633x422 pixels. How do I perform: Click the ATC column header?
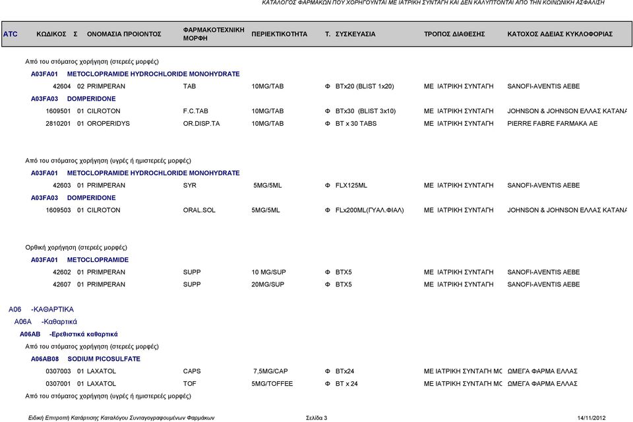pyautogui.click(x=11, y=34)
